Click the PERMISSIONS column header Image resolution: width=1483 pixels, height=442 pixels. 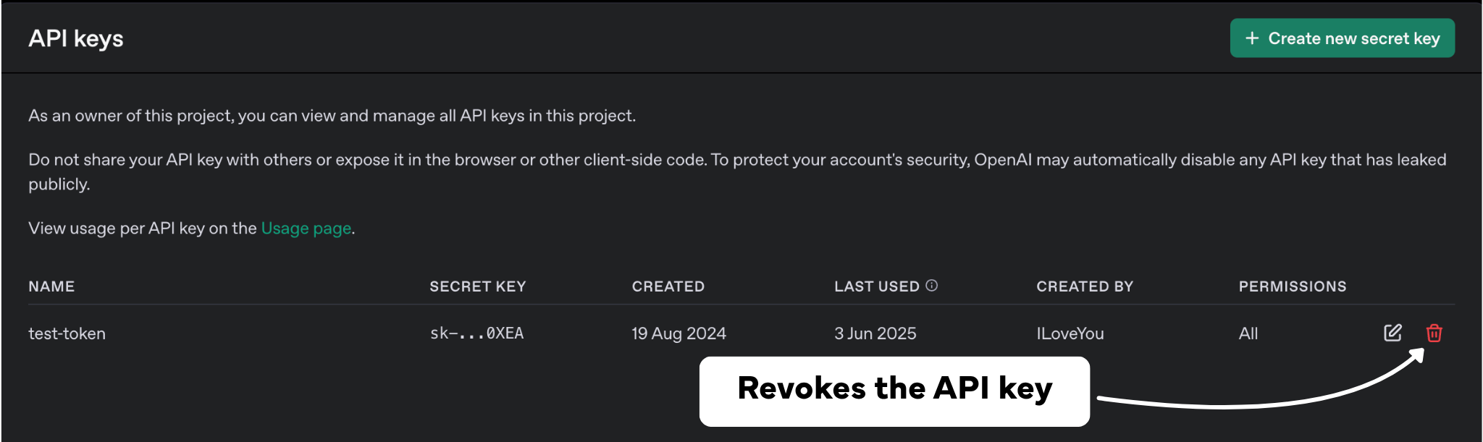pyautogui.click(x=1293, y=286)
